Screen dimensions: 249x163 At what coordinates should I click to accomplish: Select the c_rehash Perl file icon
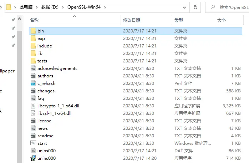click(x=33, y=83)
